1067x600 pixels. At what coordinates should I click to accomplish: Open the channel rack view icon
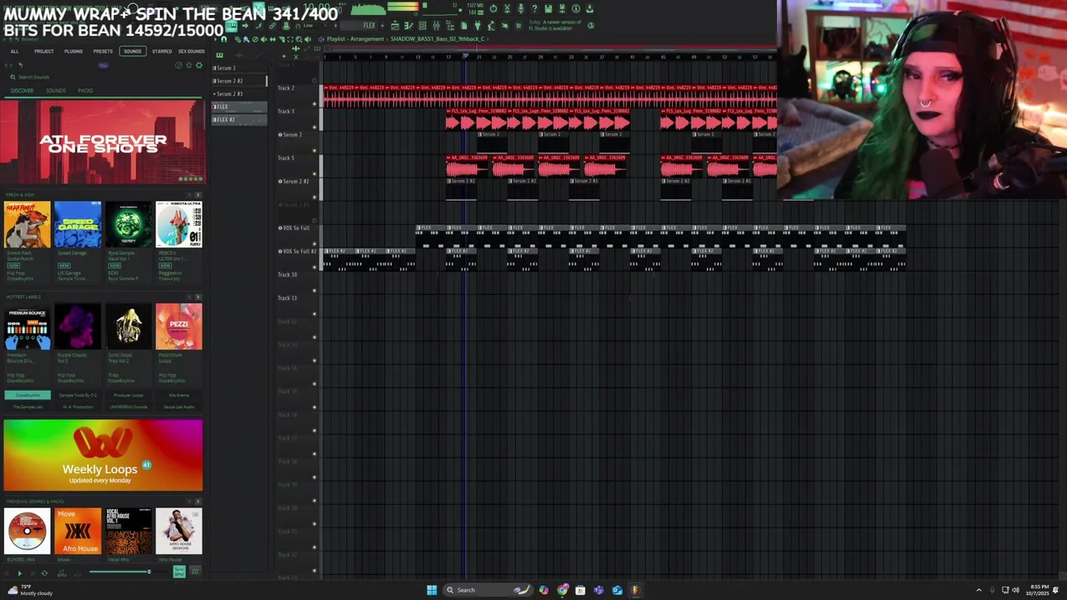[x=423, y=26]
